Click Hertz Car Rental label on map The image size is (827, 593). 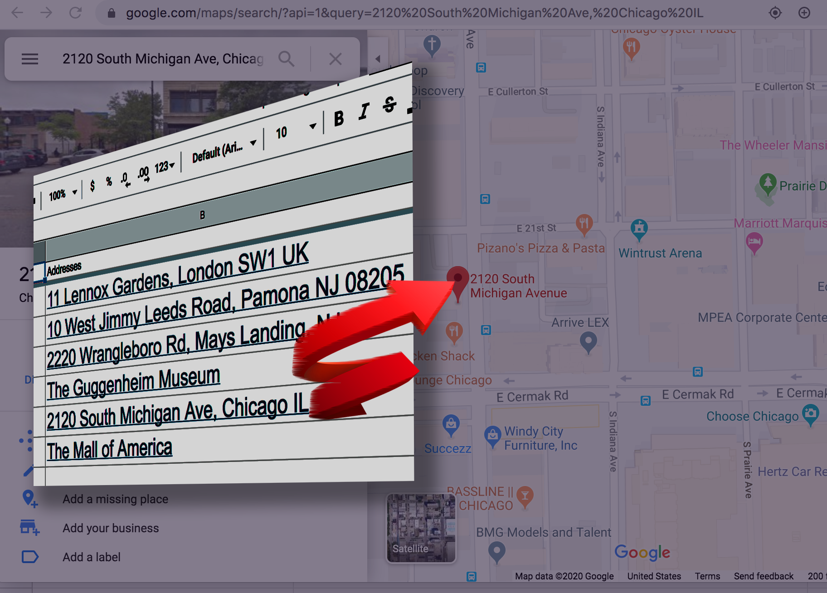pos(792,471)
